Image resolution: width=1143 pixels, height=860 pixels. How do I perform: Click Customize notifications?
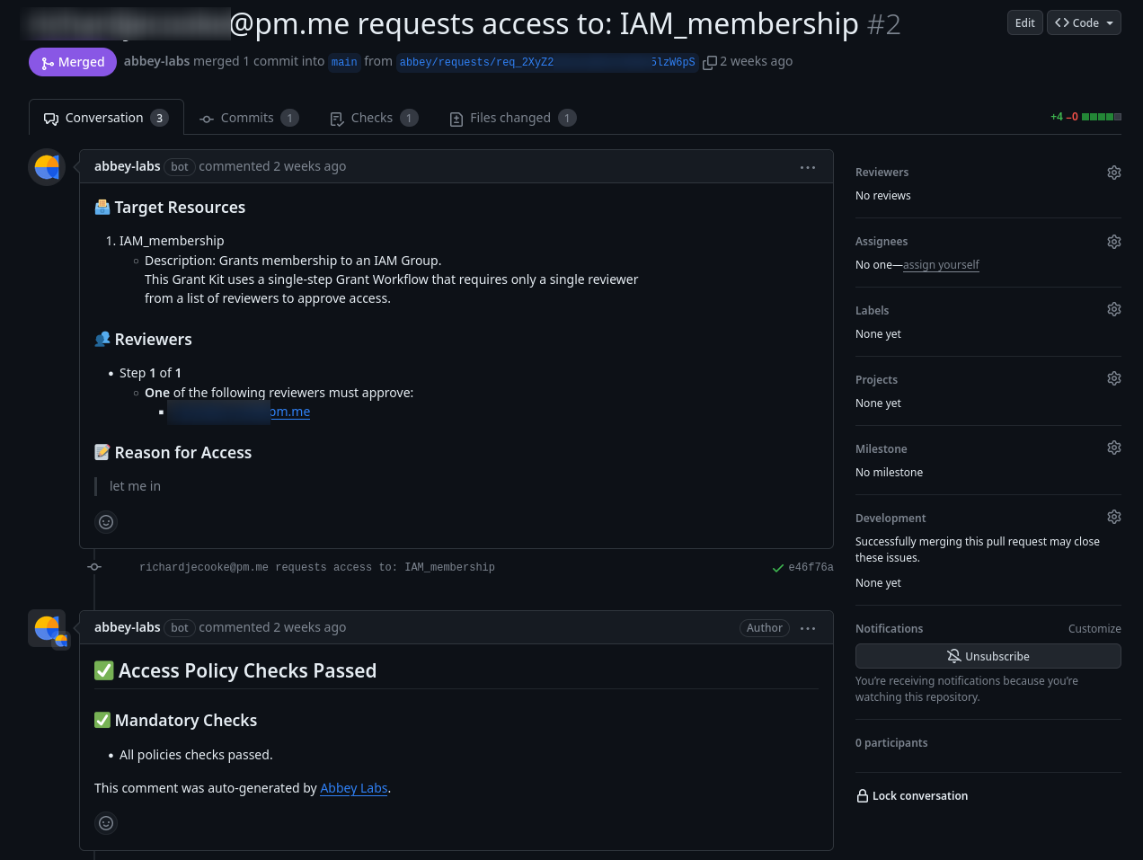coord(1094,629)
